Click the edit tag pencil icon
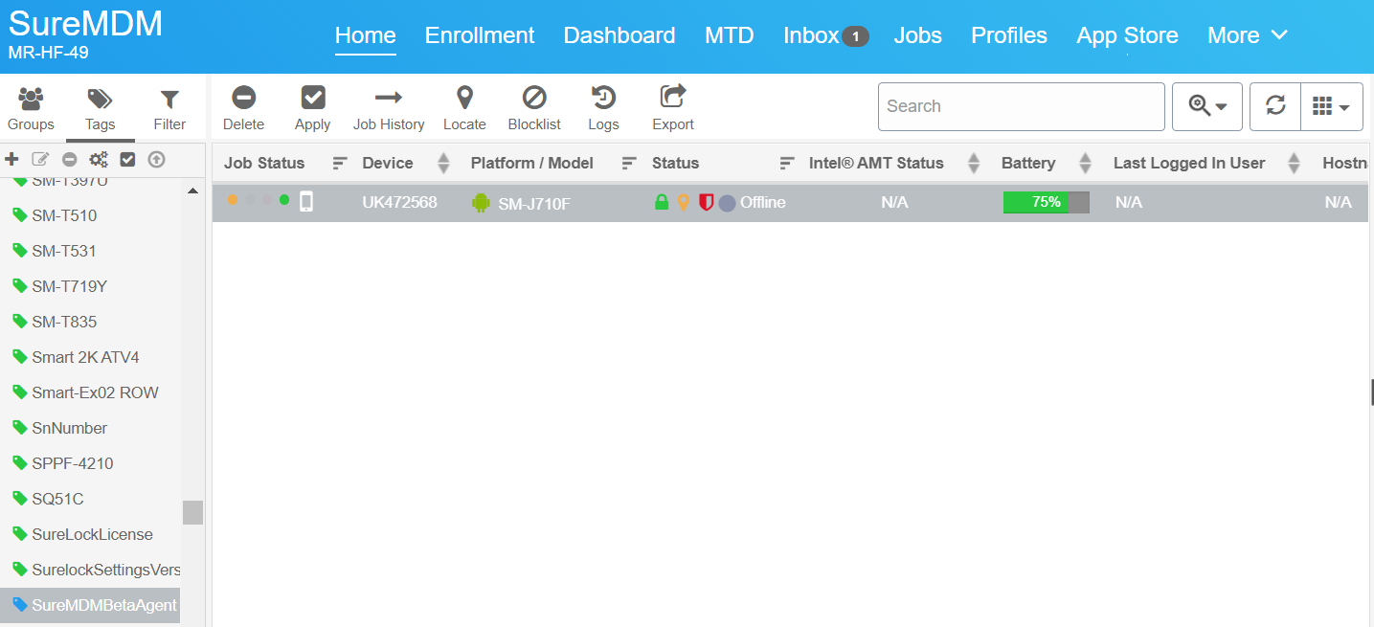1374x627 pixels. tap(40, 160)
